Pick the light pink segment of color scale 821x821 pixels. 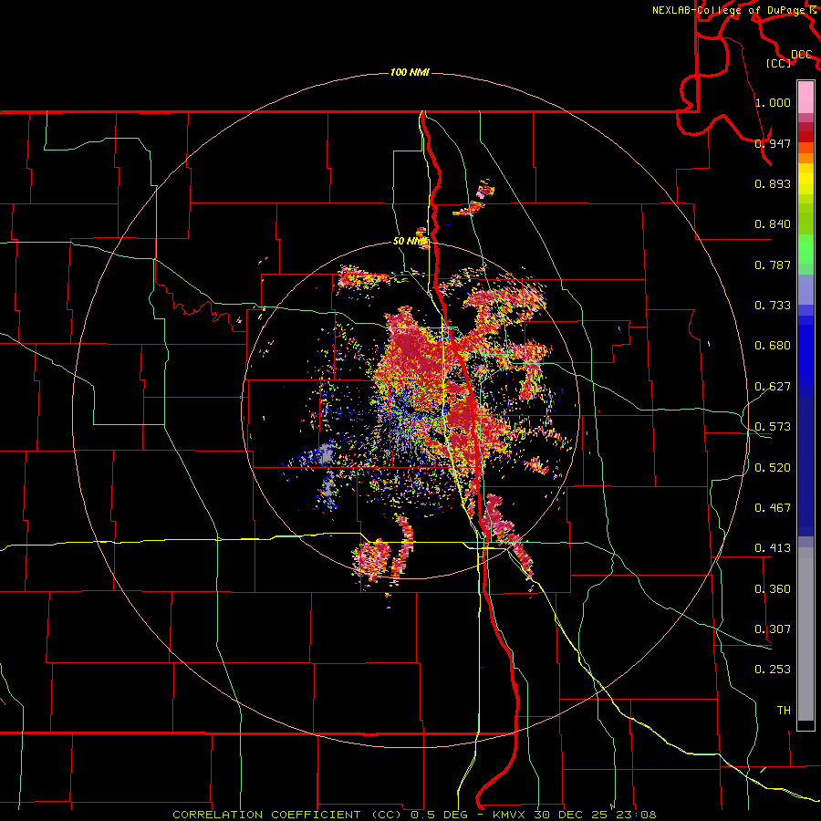coord(805,97)
